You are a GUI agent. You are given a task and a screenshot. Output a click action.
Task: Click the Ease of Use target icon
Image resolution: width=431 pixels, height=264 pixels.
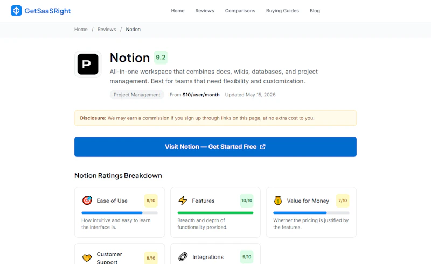point(87,201)
